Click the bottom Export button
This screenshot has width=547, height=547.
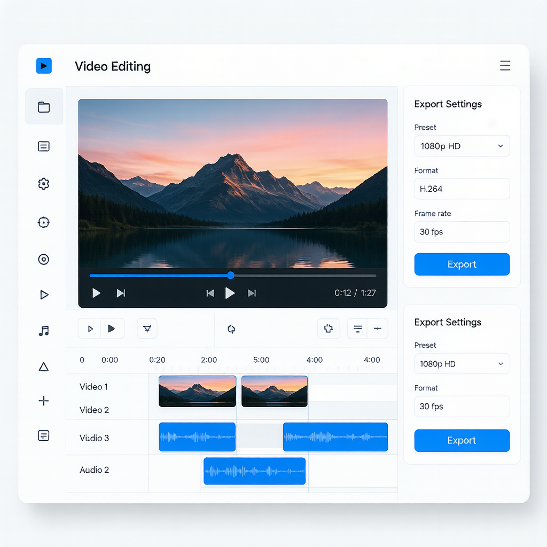pyautogui.click(x=462, y=440)
